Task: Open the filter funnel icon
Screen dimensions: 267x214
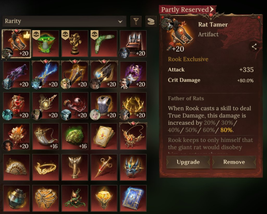Action: pos(136,21)
